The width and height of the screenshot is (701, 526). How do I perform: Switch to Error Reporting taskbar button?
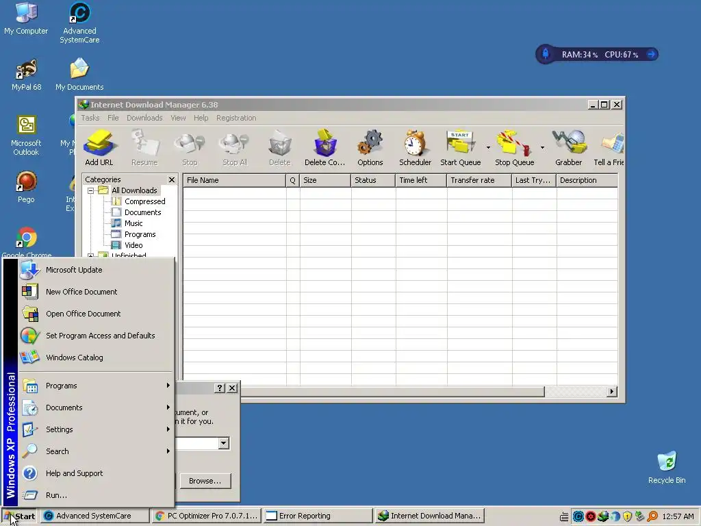(318, 516)
